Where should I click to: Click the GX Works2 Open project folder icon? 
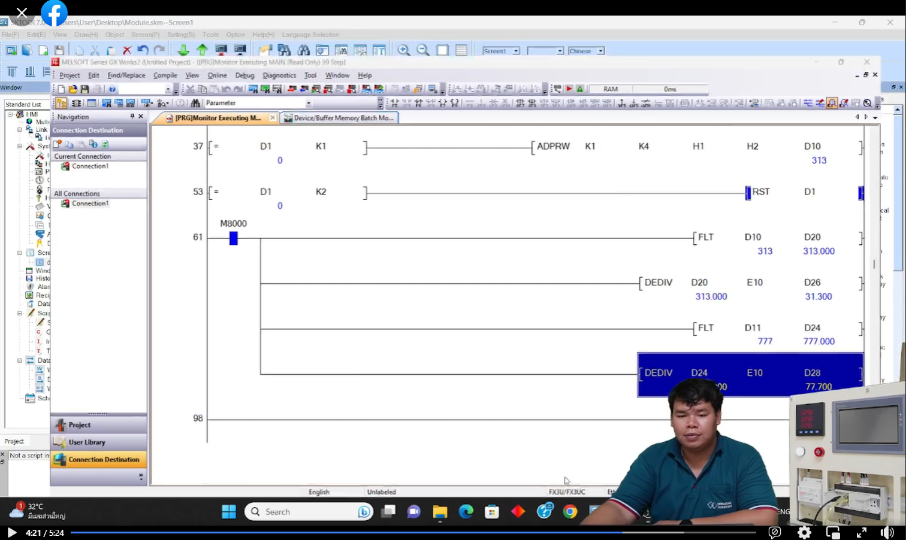click(x=73, y=89)
